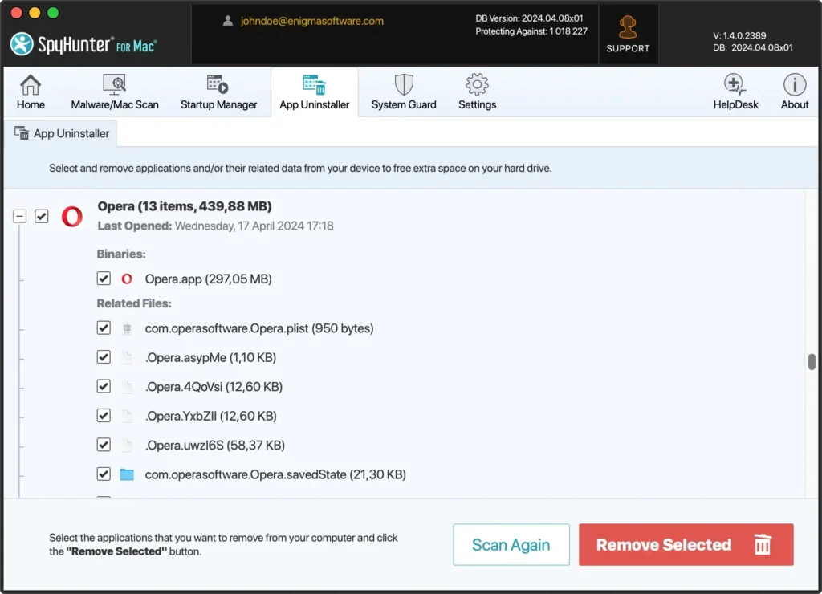The height and width of the screenshot is (594, 822).
Task: Click the vertical scrollbar thumb
Action: coord(812,362)
